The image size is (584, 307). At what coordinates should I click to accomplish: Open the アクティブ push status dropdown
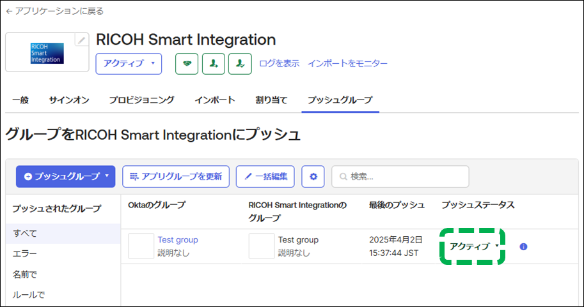point(473,246)
